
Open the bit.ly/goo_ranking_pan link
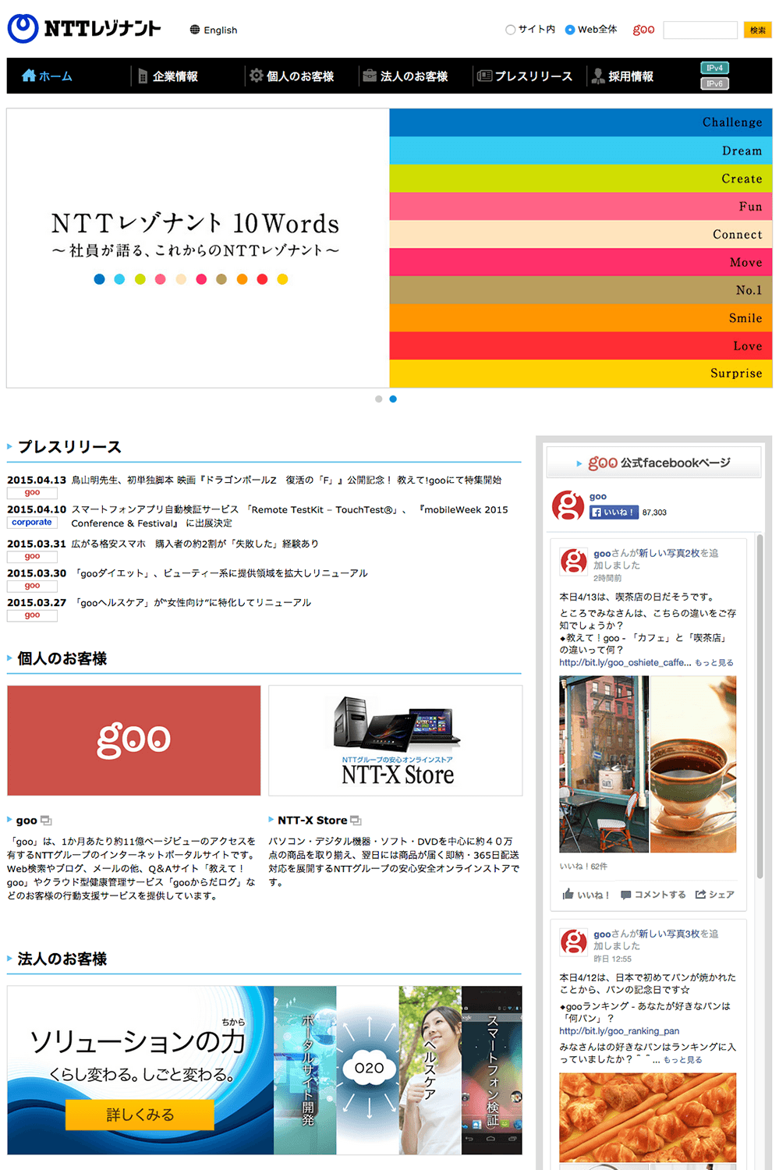[619, 1031]
